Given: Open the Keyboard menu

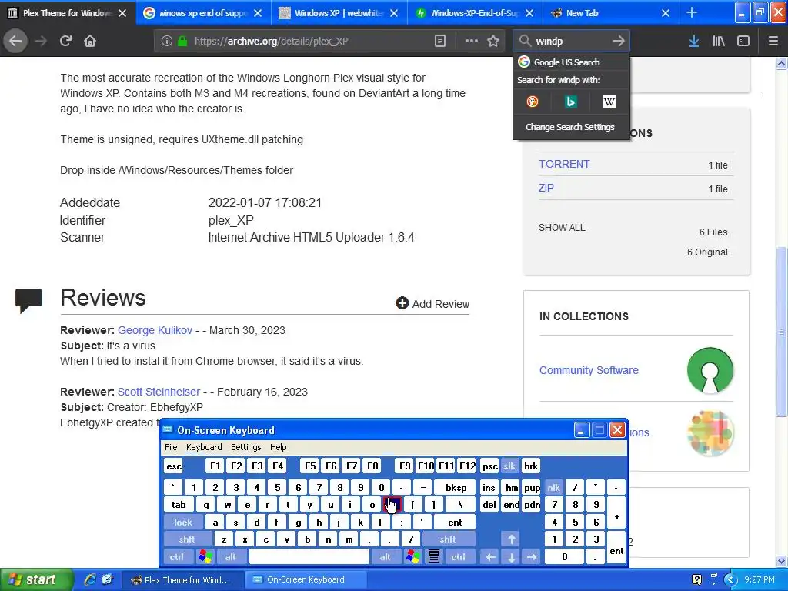Looking at the screenshot, I should tap(203, 447).
